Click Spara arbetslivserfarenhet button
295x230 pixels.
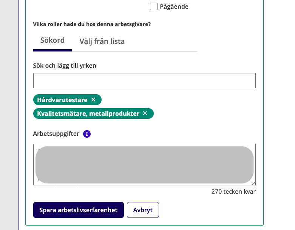click(x=79, y=210)
